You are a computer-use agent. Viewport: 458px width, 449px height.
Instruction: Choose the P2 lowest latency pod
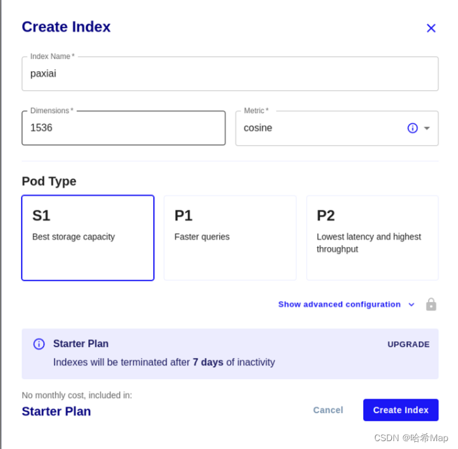pos(372,238)
